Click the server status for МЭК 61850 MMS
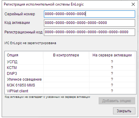 pos(112,85)
